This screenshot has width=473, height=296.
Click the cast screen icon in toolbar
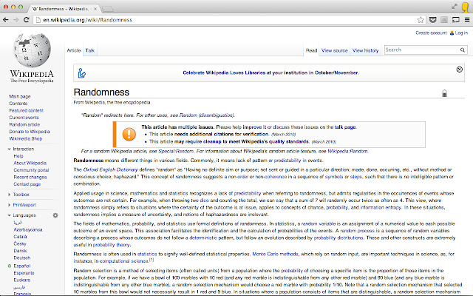(456, 20)
